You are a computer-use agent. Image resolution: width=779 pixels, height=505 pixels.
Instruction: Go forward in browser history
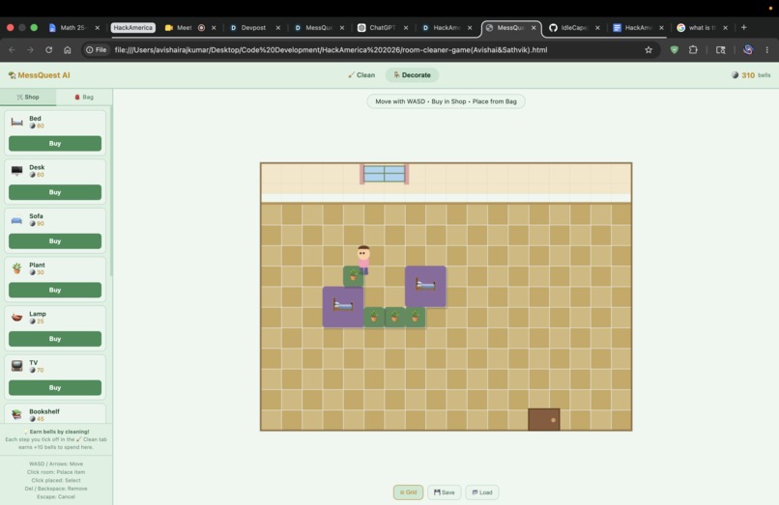coord(30,49)
